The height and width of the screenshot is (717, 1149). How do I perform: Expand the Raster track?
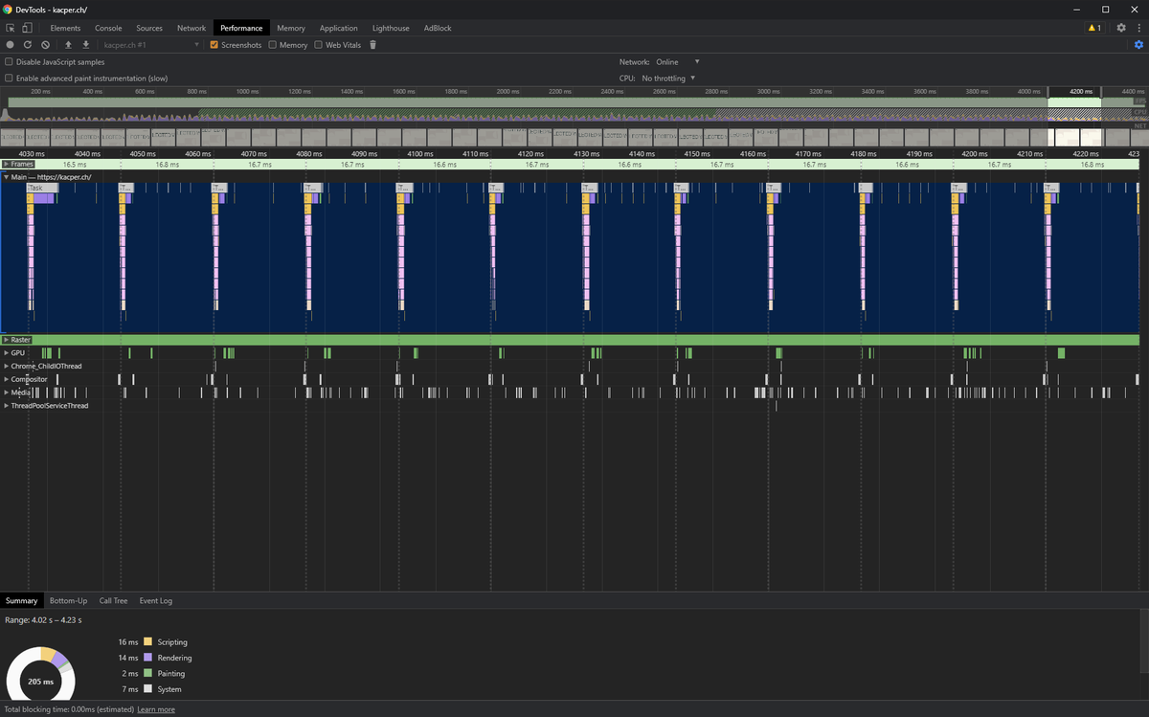pyautogui.click(x=6, y=340)
